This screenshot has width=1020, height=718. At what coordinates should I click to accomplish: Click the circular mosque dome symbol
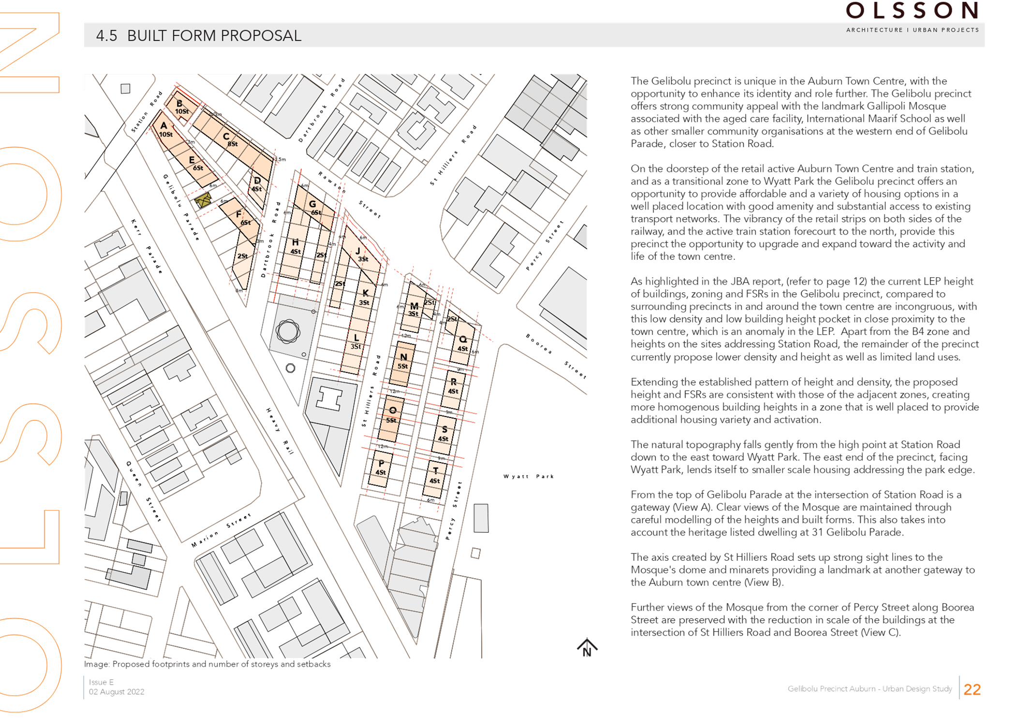288,331
